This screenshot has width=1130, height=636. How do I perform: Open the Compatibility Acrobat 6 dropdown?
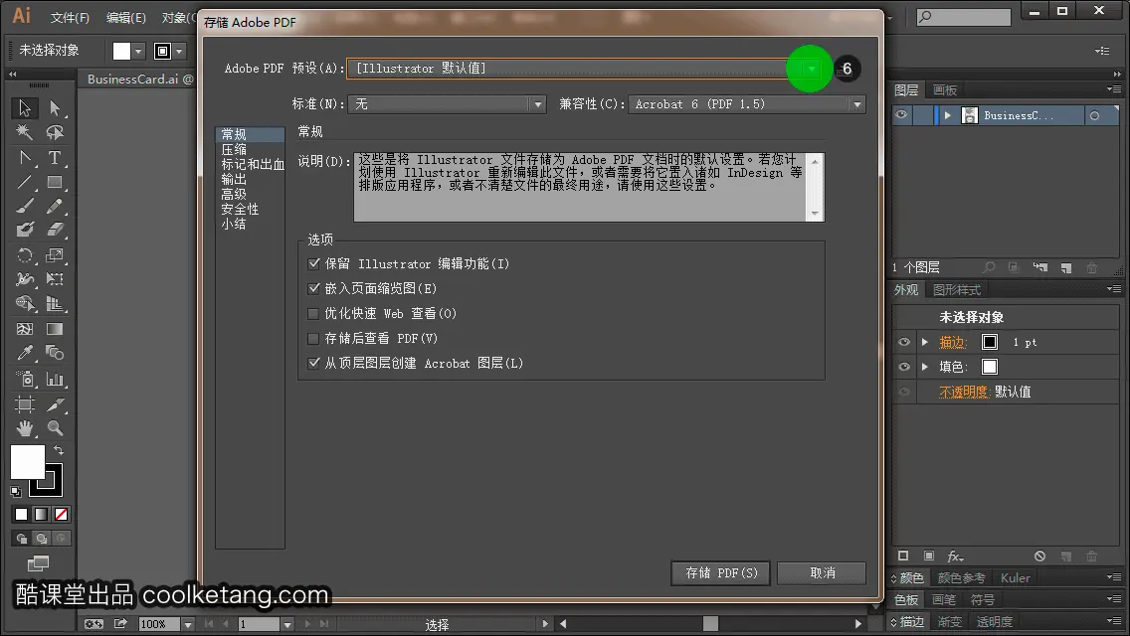[856, 104]
